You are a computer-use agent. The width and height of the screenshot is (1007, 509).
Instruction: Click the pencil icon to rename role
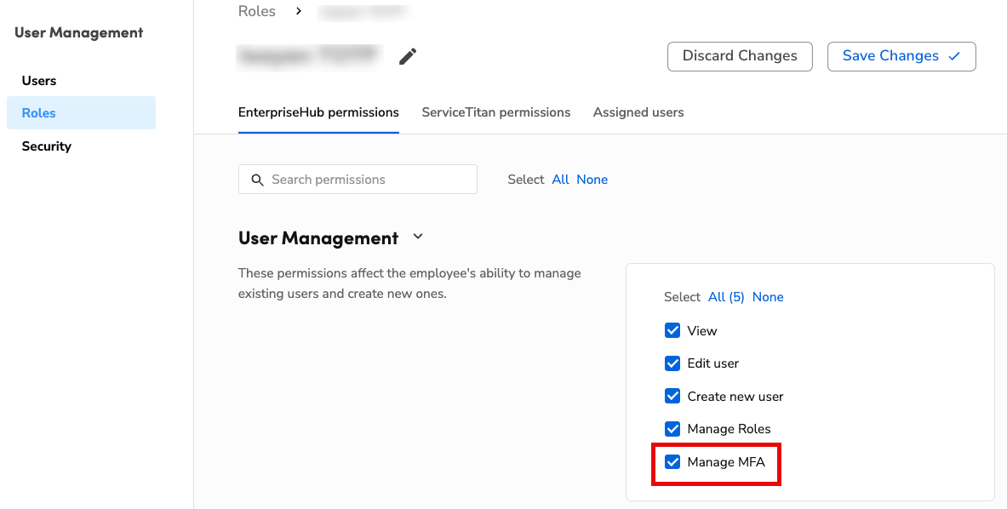tap(407, 56)
